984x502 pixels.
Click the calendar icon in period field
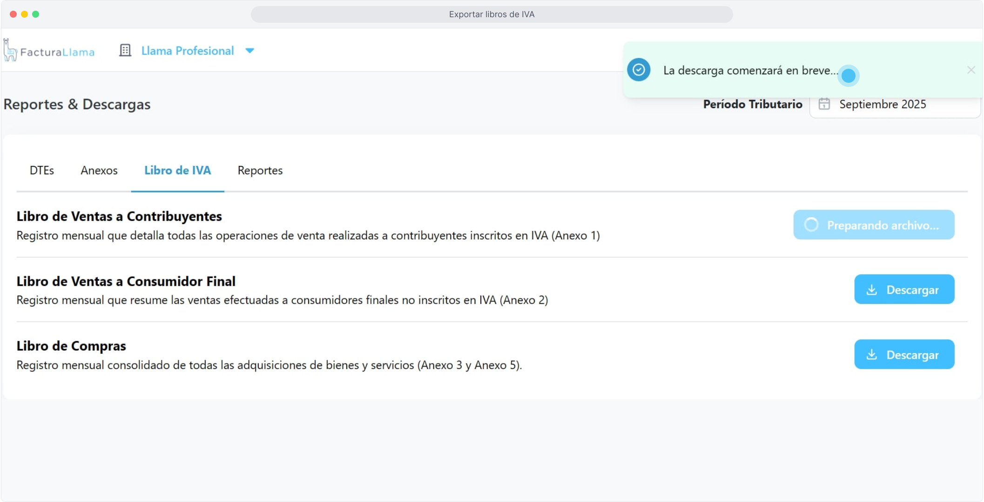coord(824,104)
